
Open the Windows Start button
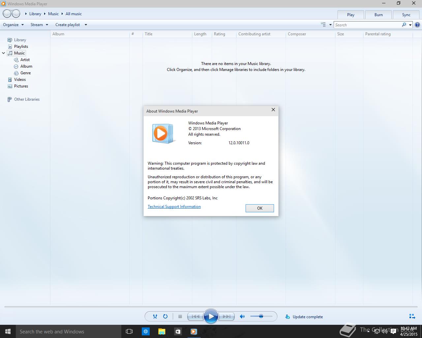8,331
